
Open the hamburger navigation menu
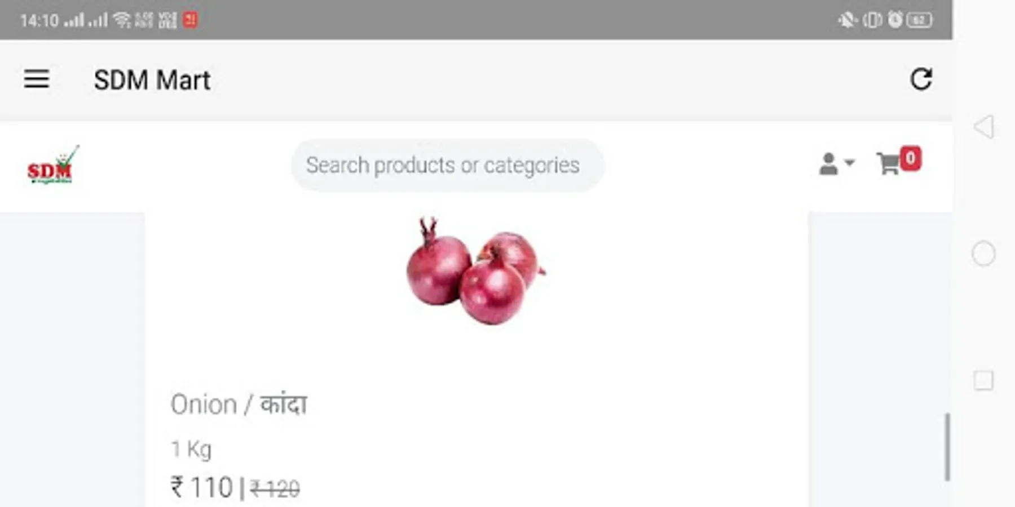click(37, 79)
